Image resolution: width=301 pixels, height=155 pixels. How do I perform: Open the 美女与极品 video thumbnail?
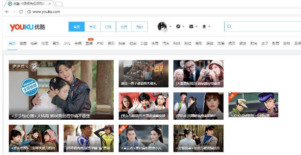[144, 106]
